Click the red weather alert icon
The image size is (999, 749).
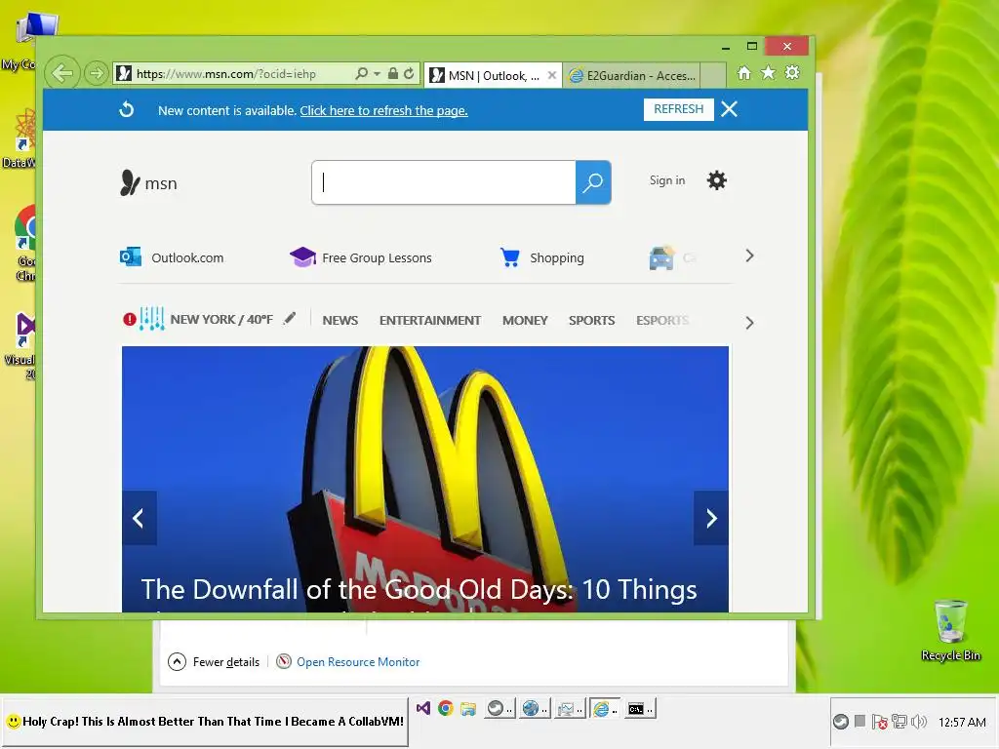click(x=130, y=319)
